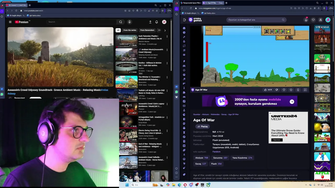
Task: Open options for The Witcher 3 Toussaint video
Action: pos(167,77)
